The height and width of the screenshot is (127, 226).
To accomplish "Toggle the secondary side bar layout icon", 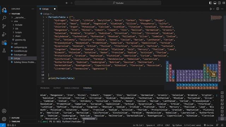I will [219, 3].
